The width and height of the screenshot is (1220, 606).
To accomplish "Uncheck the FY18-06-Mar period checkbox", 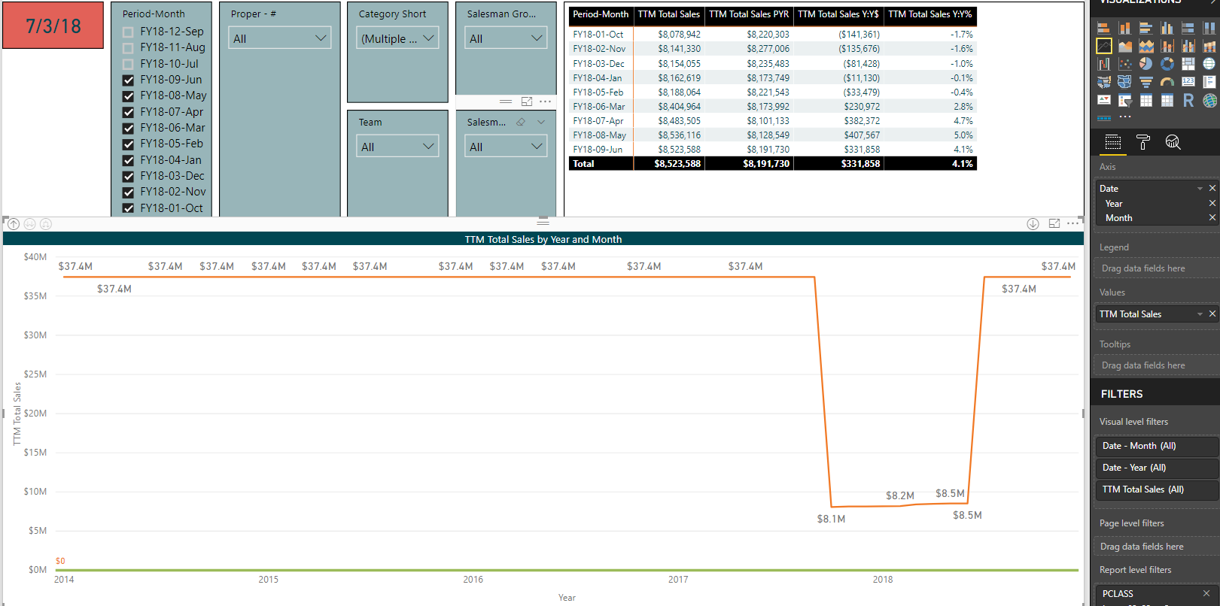I will (x=128, y=128).
